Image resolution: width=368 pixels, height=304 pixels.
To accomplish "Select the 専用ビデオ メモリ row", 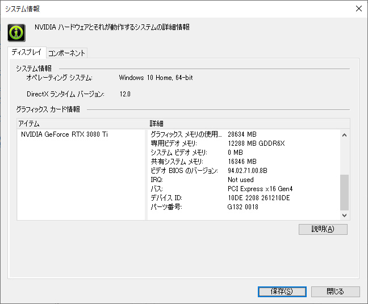I will 245,143.
